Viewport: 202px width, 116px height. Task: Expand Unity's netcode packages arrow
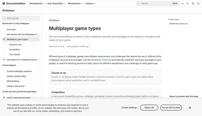tap(4, 97)
